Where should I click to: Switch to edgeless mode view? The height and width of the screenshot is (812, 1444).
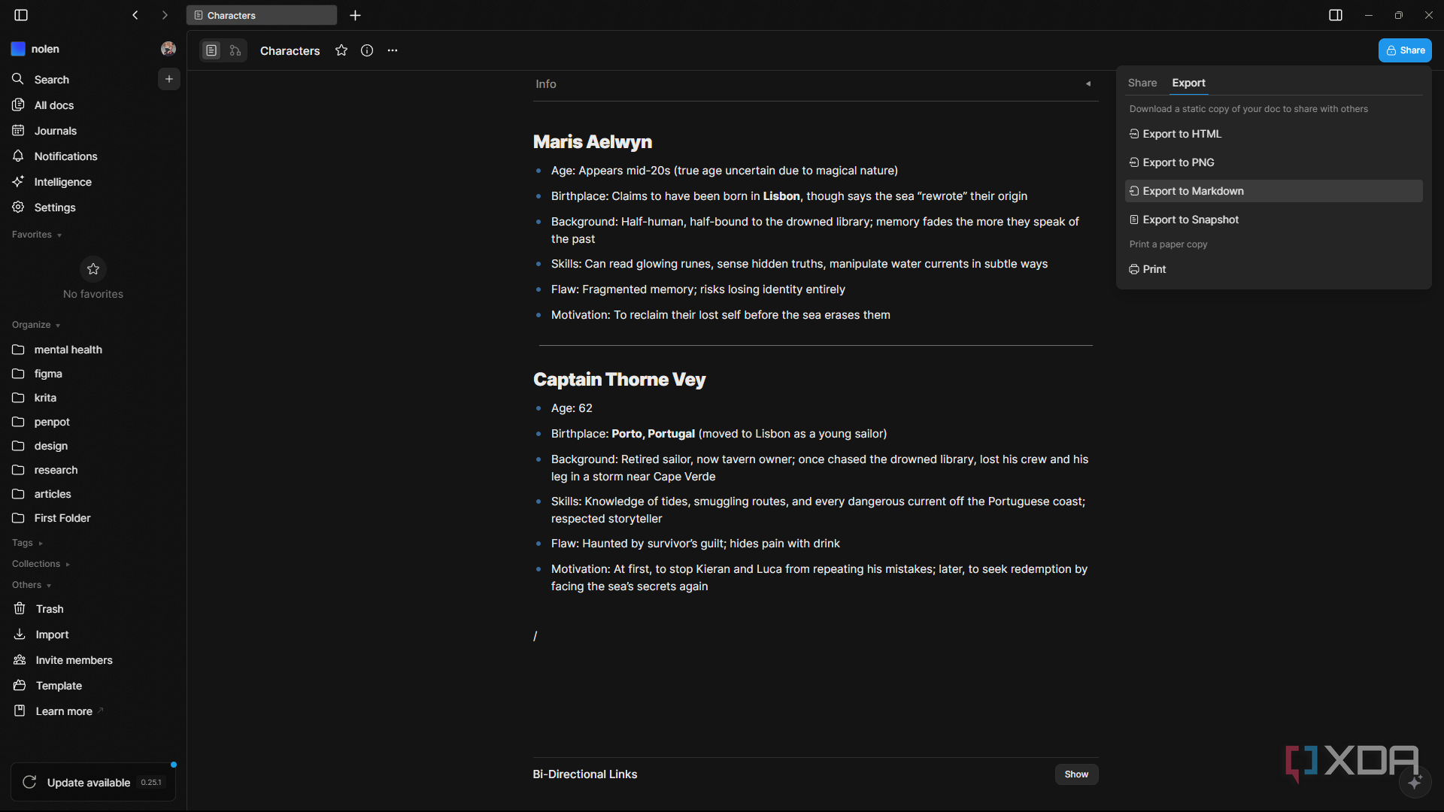235,50
